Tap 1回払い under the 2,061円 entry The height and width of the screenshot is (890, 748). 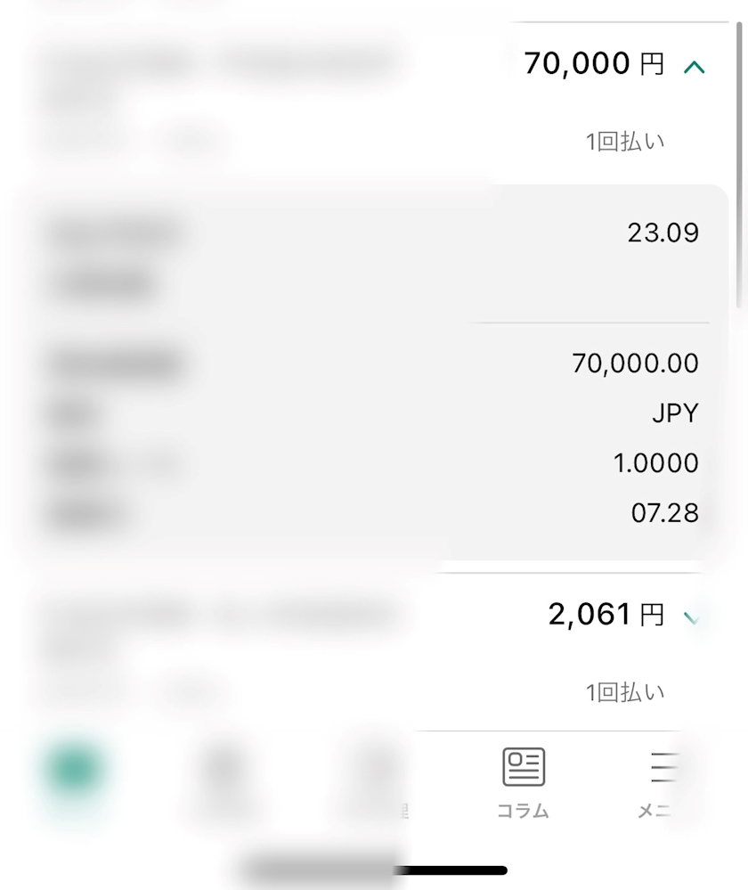coord(625,692)
